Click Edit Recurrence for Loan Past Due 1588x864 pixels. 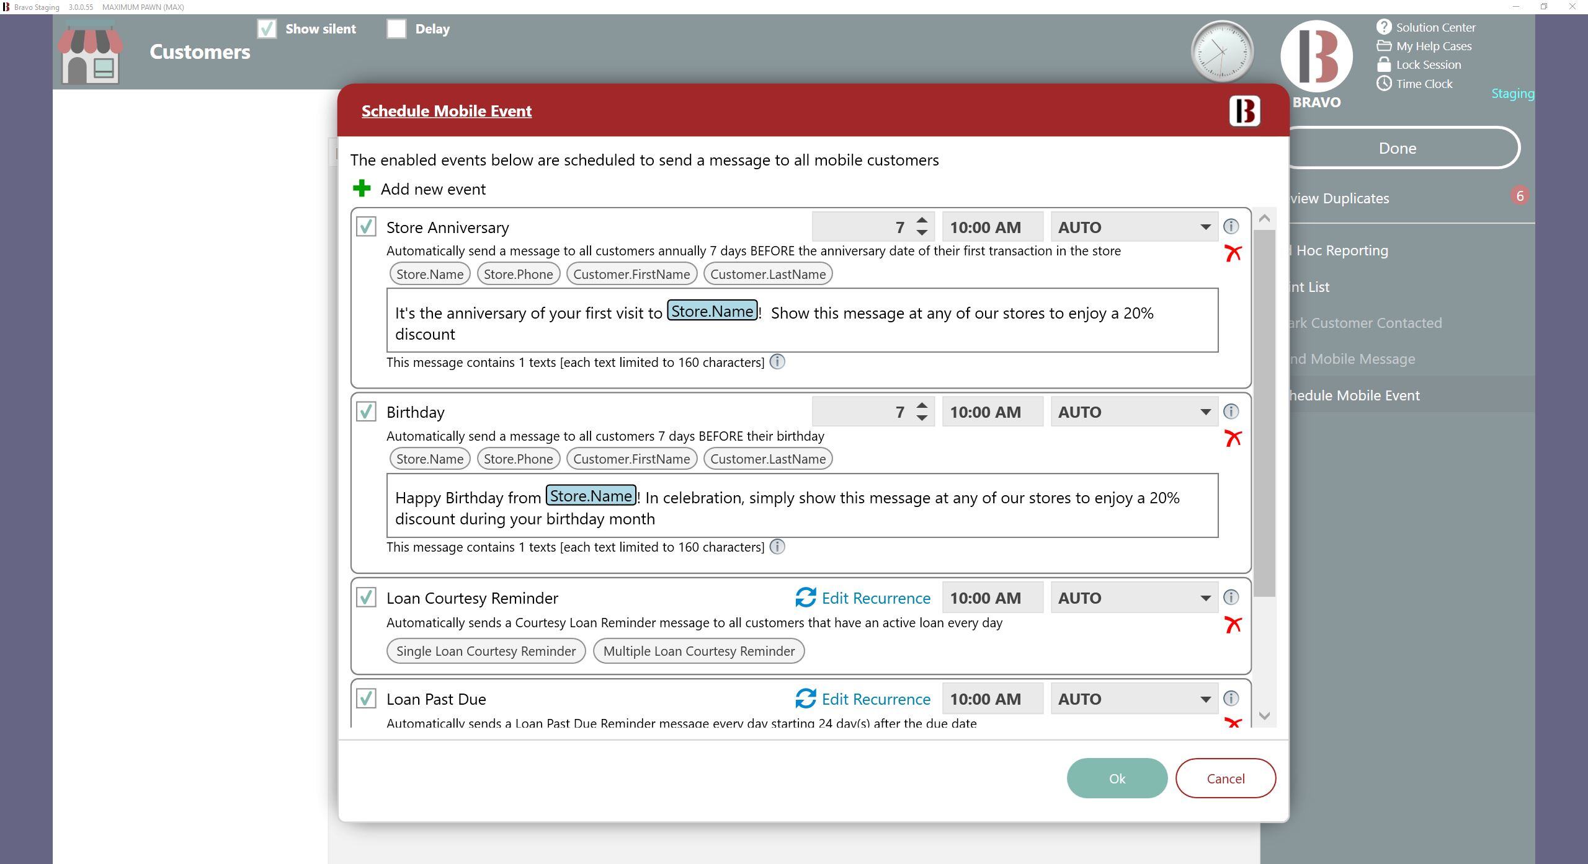tap(876, 699)
